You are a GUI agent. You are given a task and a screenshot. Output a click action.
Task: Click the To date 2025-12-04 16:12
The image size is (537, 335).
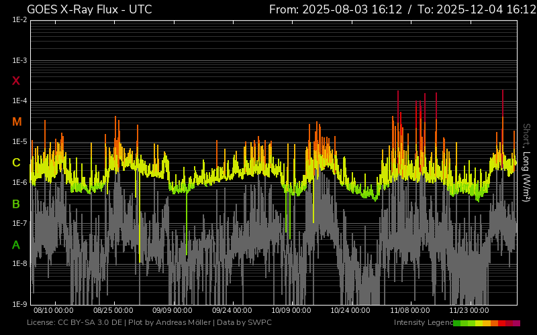[473, 9]
